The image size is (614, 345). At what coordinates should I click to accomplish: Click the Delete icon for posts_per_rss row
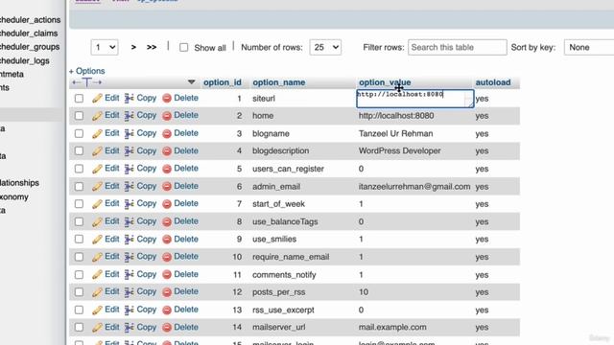point(167,291)
